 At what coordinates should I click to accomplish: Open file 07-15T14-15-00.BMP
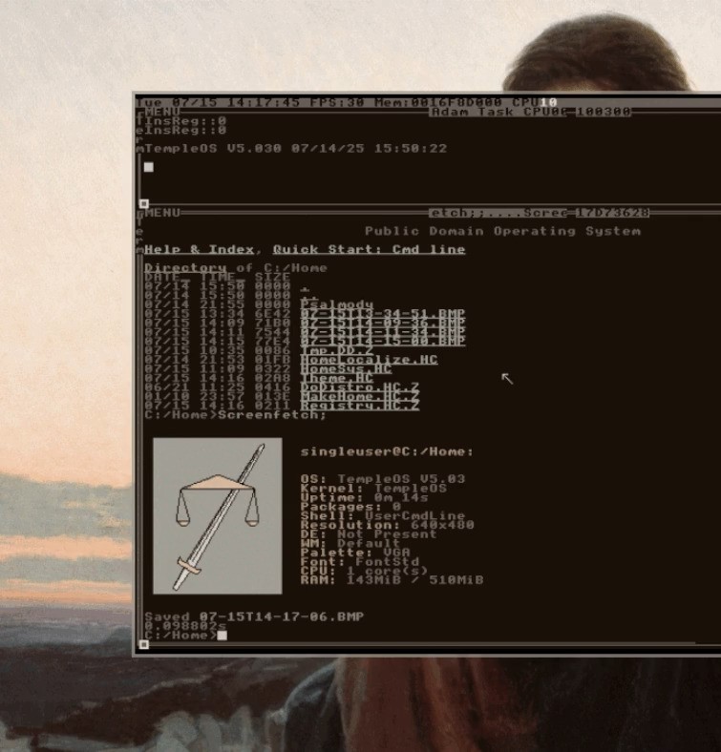click(x=382, y=342)
